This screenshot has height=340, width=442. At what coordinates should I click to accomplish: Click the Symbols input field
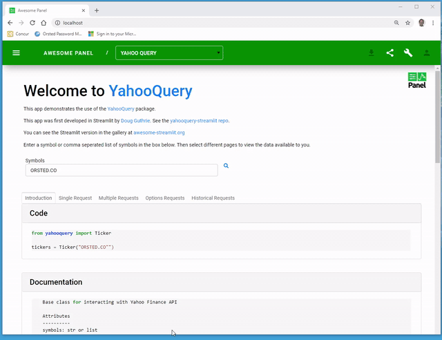[x=122, y=170]
